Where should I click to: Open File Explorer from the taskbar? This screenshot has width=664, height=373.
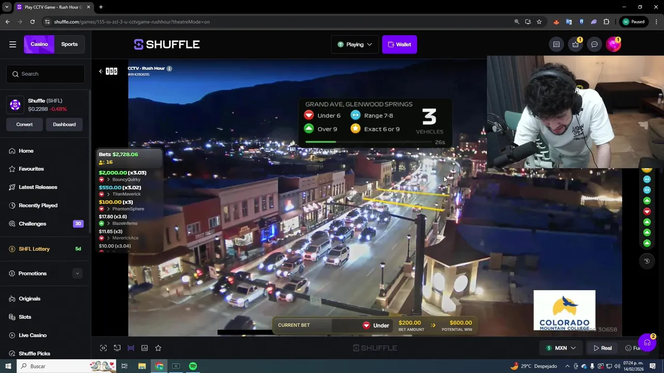[x=142, y=366]
